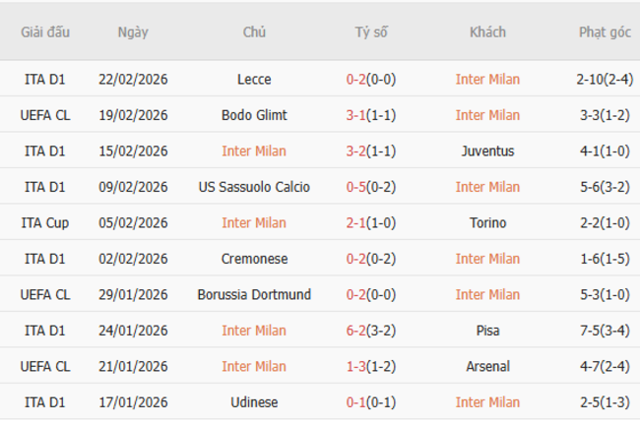
Task: Select Juventus in the away column
Action: (x=487, y=151)
